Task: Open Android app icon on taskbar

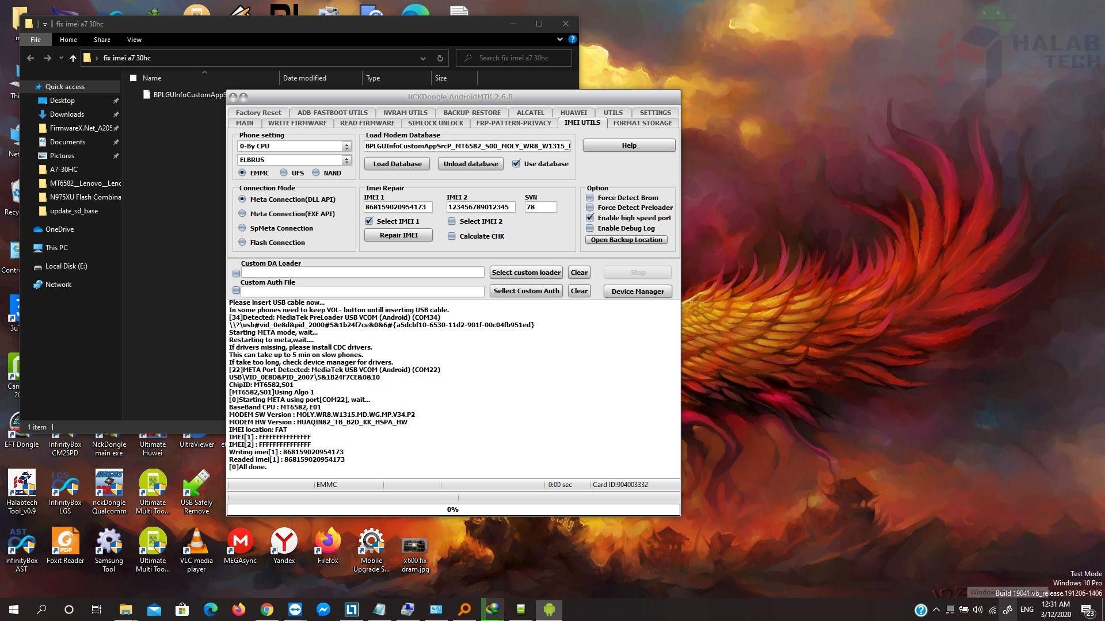Action: pyautogui.click(x=548, y=609)
